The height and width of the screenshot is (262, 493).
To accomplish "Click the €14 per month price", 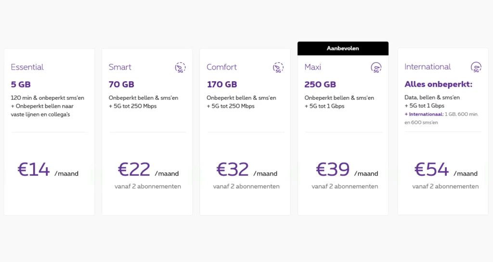I will (48, 170).
